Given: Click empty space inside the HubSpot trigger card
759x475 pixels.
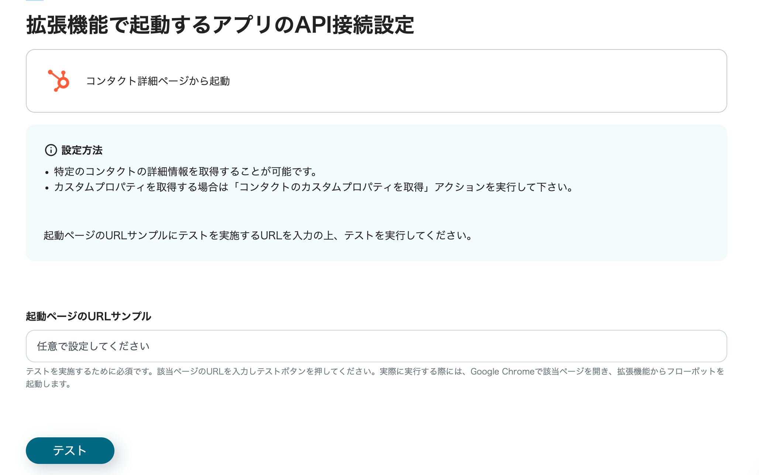Looking at the screenshot, I should click(480, 81).
